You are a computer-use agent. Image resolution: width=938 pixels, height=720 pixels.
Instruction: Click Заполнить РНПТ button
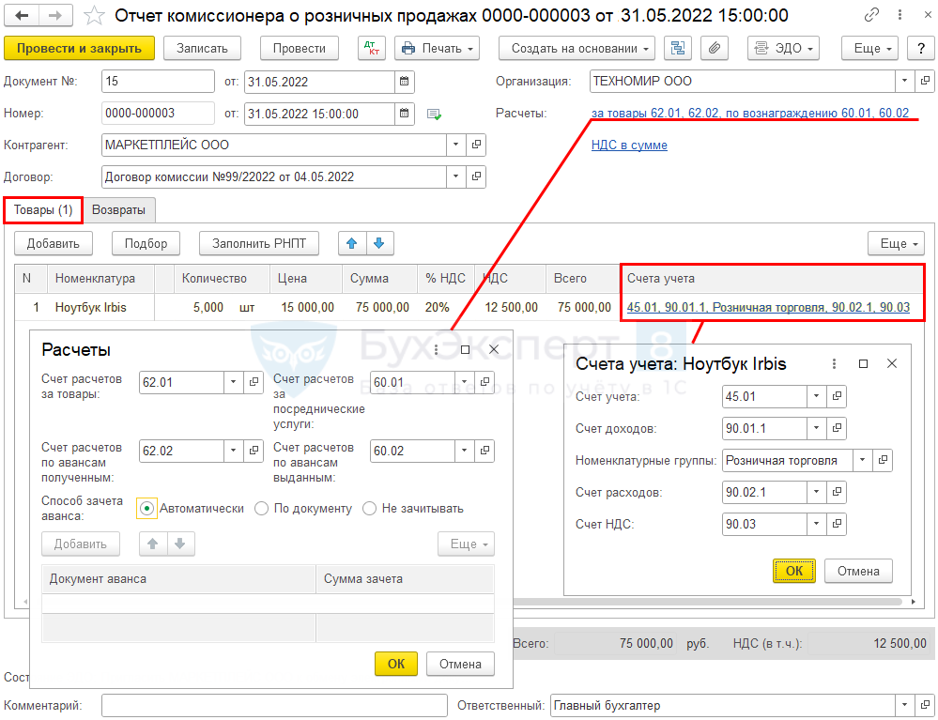click(x=259, y=243)
